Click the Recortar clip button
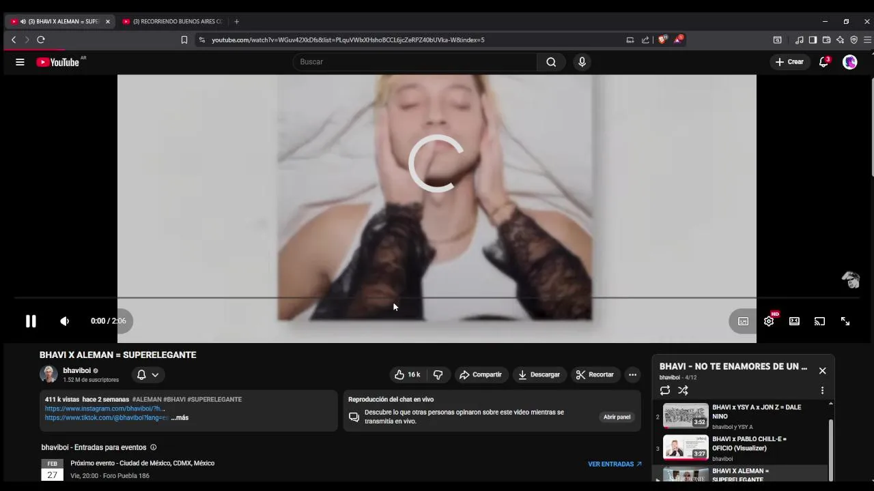Screen dimensions: 874x491 tap(595, 374)
